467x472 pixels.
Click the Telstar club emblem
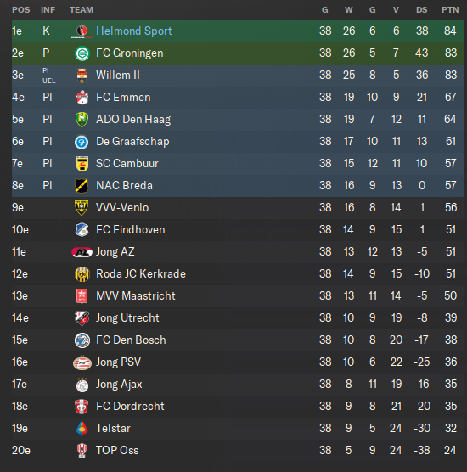(82, 429)
